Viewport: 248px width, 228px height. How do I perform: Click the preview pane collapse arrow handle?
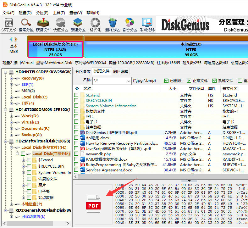(189, 181)
